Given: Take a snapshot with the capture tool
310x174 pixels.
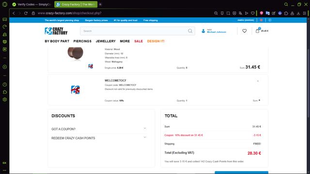Looking at the screenshot, I should click(x=228, y=13).
